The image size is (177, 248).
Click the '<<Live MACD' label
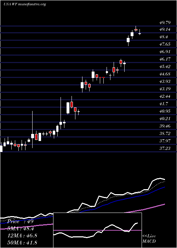coord(149,239)
